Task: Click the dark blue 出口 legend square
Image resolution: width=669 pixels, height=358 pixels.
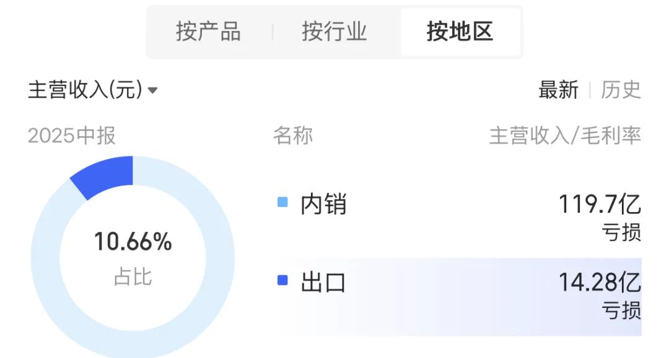Action: click(x=282, y=280)
